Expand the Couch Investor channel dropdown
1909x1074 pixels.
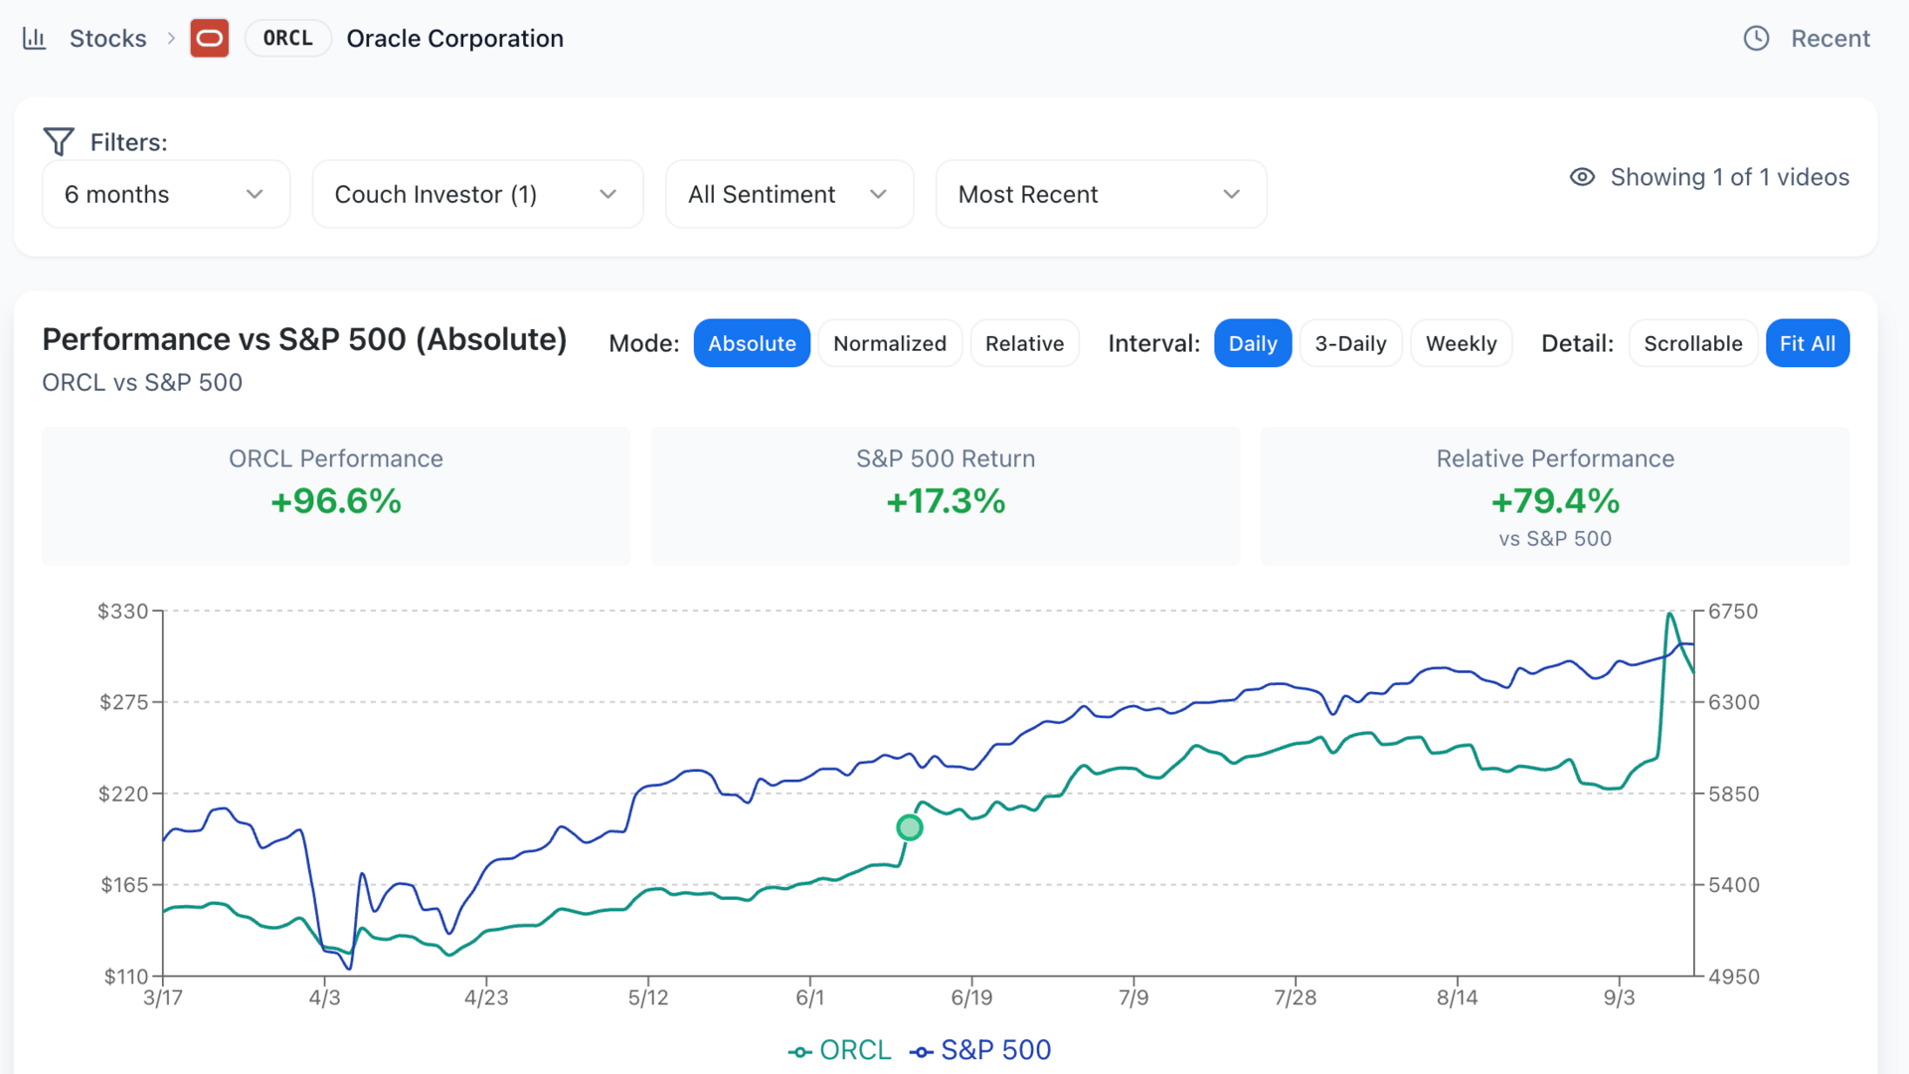pos(477,194)
